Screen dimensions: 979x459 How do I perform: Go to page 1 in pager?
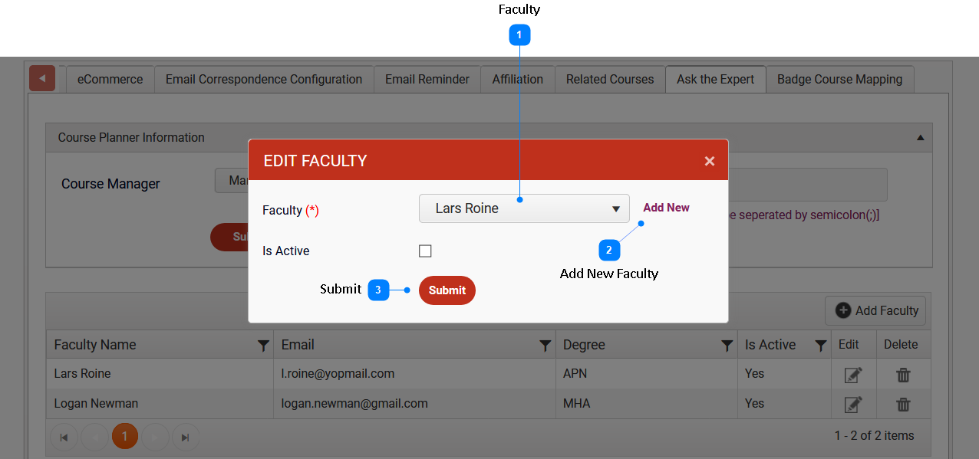point(125,437)
